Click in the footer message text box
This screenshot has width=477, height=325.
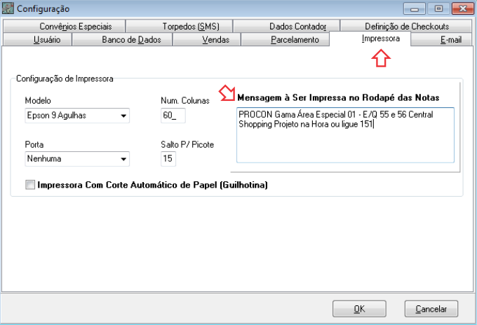(345, 135)
